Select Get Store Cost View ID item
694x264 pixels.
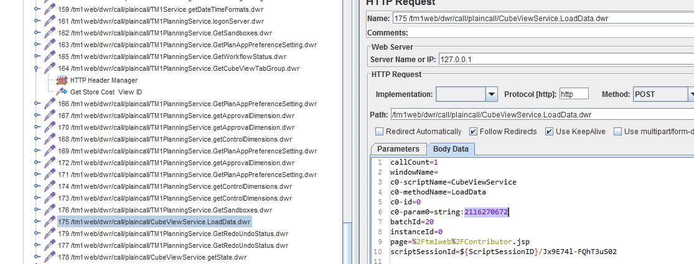106,92
